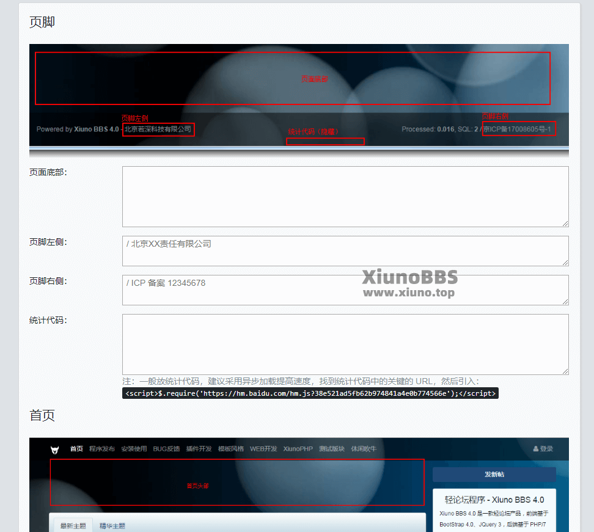Click the user icon beside 登录

click(536, 449)
